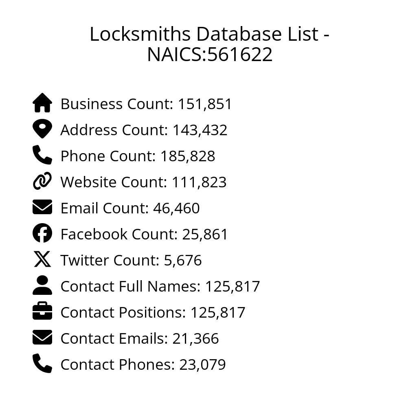Screen dimensions: 417x417
Task: Click the person icon beside Contact Full Names
Action: coord(42,285)
